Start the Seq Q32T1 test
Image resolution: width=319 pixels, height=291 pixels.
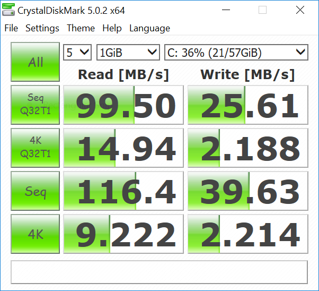pyautogui.click(x=36, y=105)
